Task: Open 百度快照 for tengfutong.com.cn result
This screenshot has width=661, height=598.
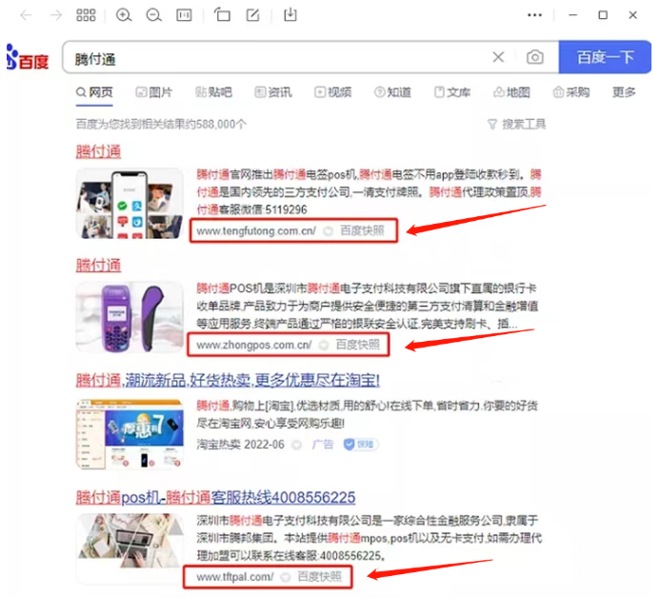Action: 362,231
